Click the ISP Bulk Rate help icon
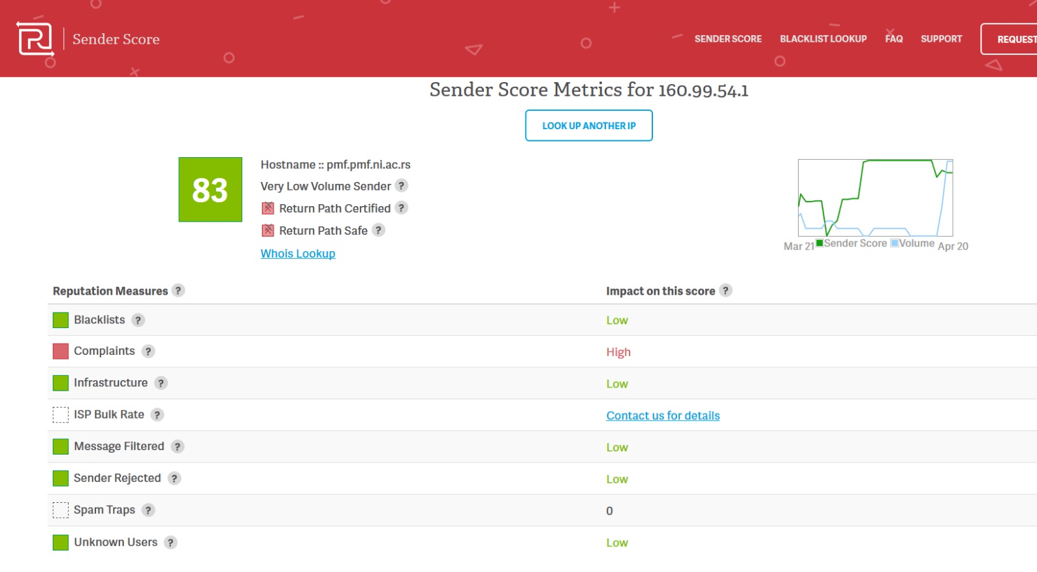The image size is (1037, 572). (x=157, y=415)
